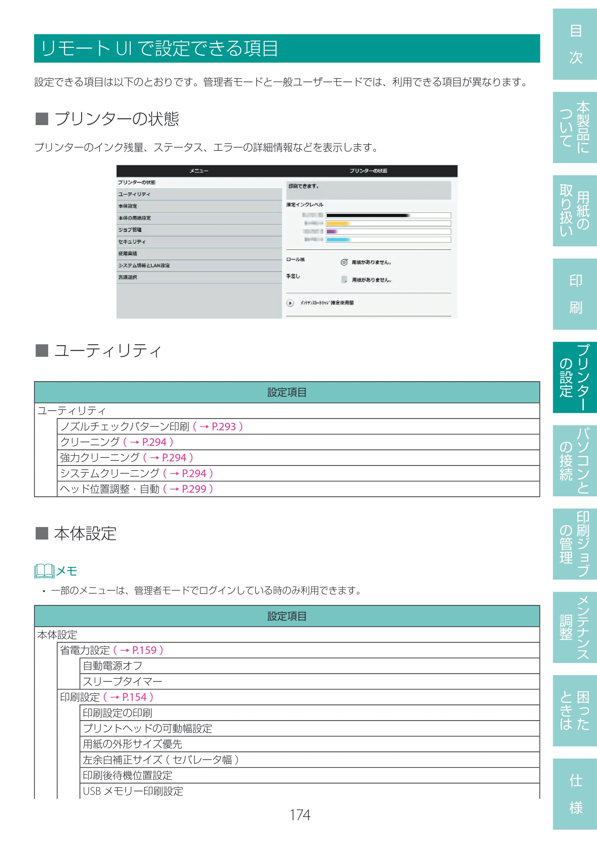The image size is (597, 845).
Task: Click the cyan ink level bar
Action: [x=388, y=239]
